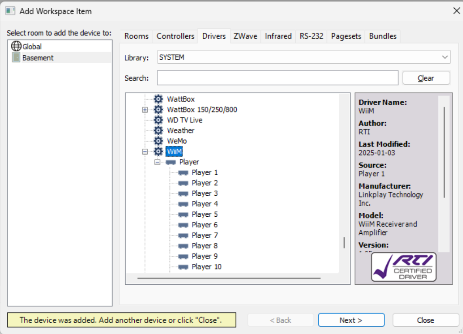Select the Weather driver label

pos(181,130)
